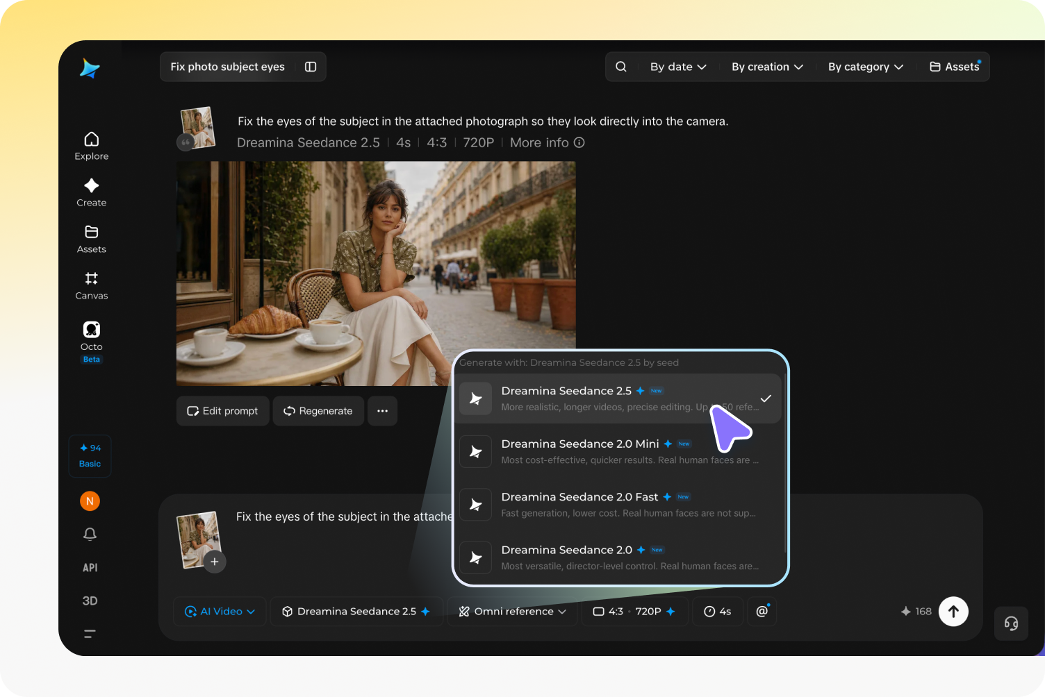
Task: Click the @ mention button
Action: click(762, 611)
